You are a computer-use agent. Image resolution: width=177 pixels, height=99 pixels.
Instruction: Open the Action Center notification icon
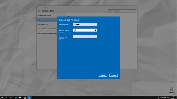165,98
